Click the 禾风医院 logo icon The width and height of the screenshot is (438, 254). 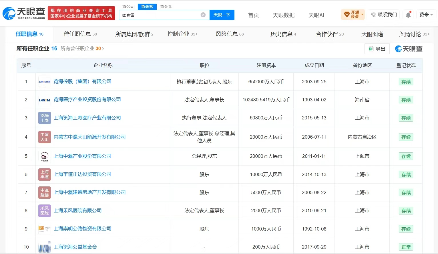point(45,210)
